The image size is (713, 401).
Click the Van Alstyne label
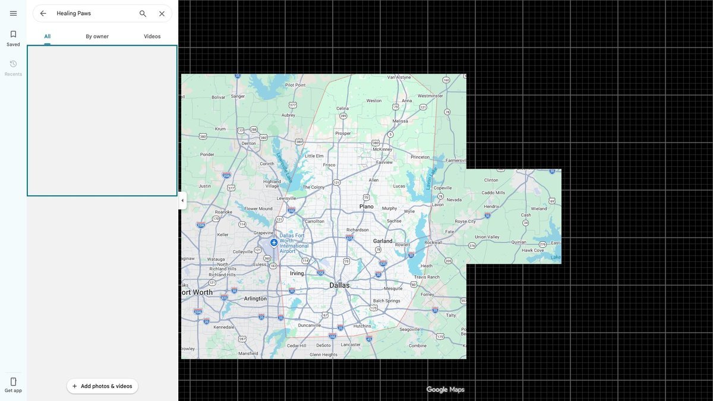[x=399, y=77]
